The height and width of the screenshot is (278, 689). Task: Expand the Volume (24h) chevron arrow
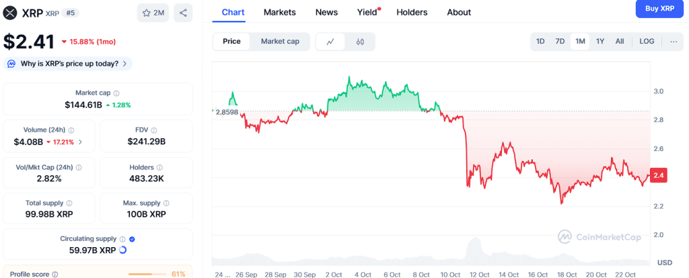[x=81, y=142]
